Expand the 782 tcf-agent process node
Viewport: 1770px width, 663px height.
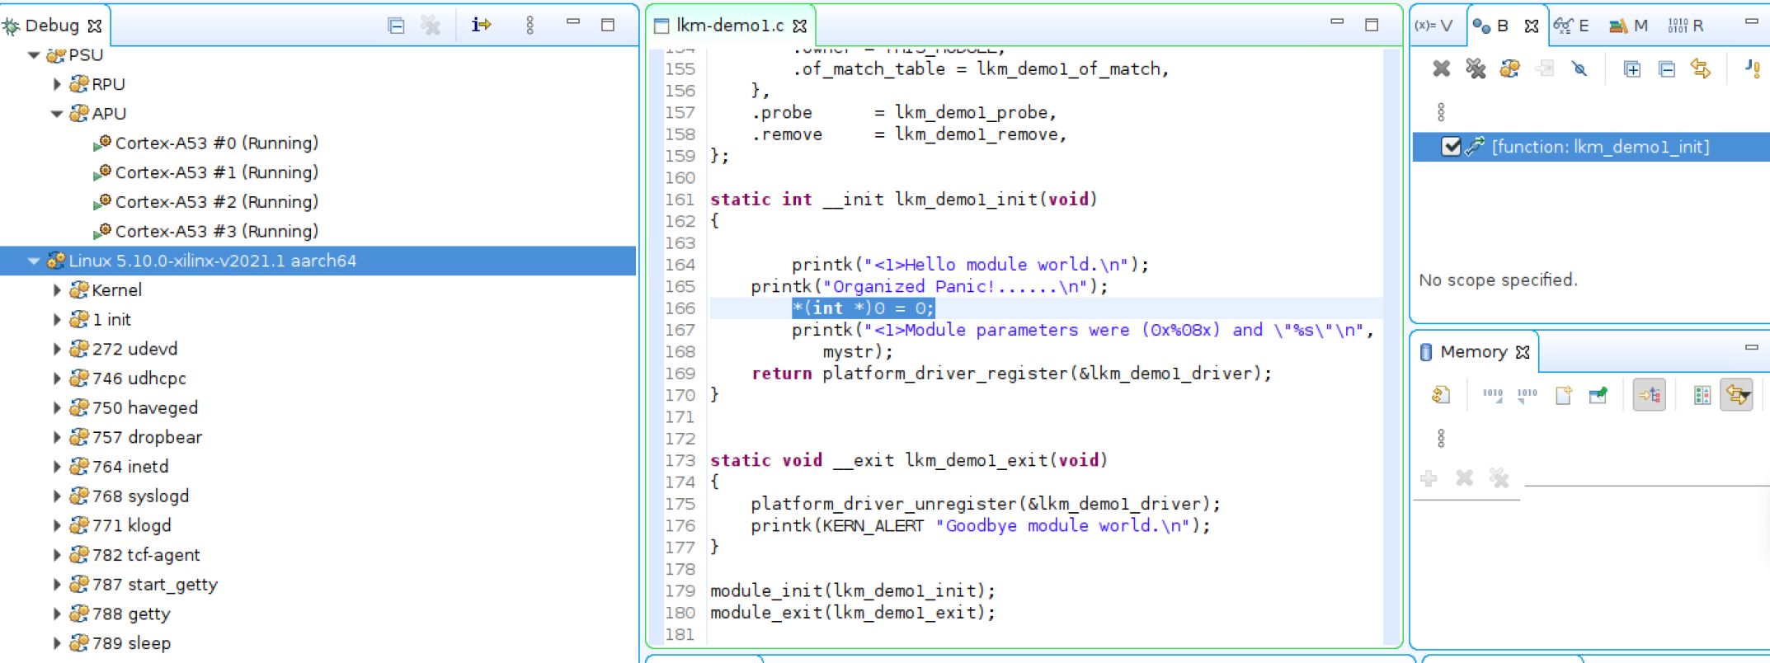[x=57, y=556]
